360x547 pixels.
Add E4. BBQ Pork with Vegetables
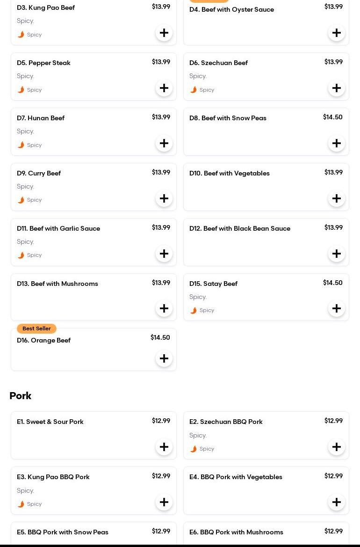pos(337,502)
